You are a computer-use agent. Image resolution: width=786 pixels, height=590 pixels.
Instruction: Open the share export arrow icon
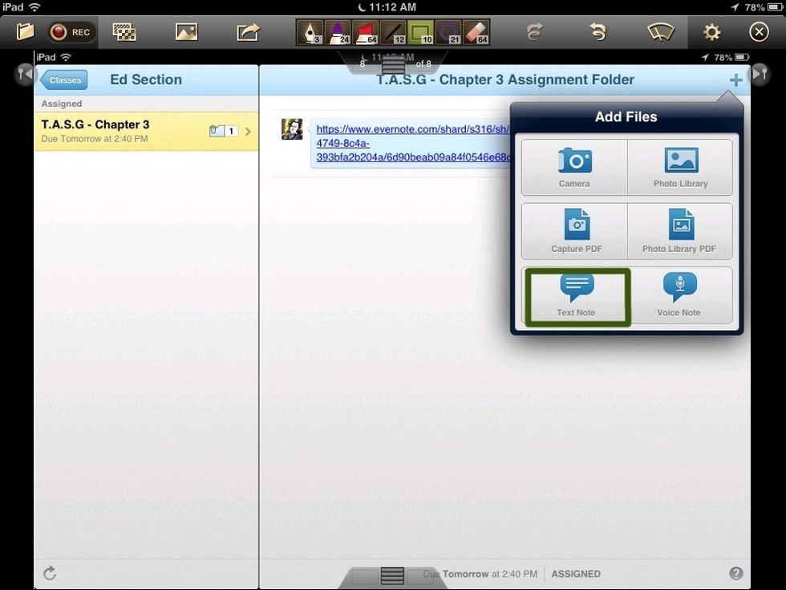[x=248, y=32]
